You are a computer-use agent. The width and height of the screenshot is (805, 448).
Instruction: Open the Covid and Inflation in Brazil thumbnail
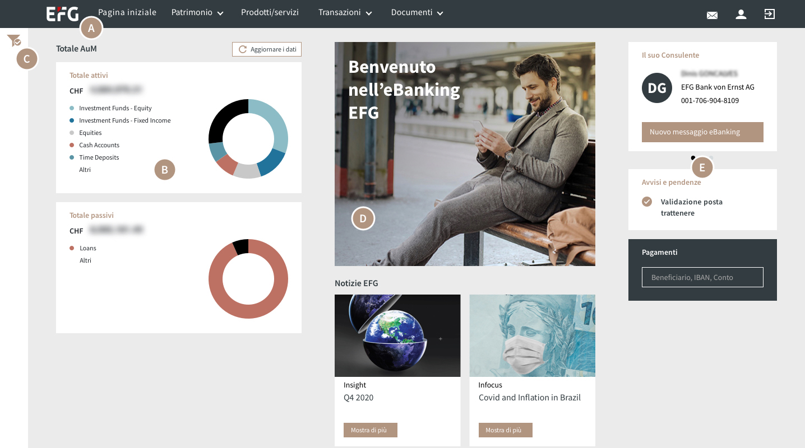tap(532, 335)
